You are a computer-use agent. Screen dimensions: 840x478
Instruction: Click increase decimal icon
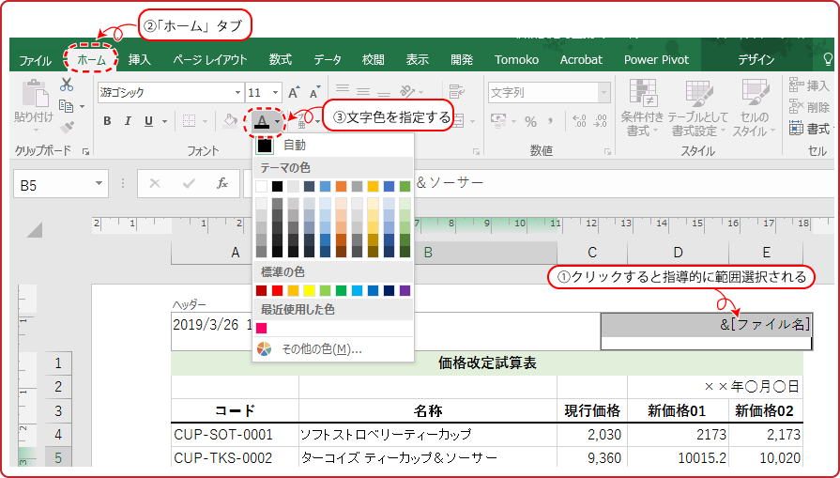coord(579,121)
